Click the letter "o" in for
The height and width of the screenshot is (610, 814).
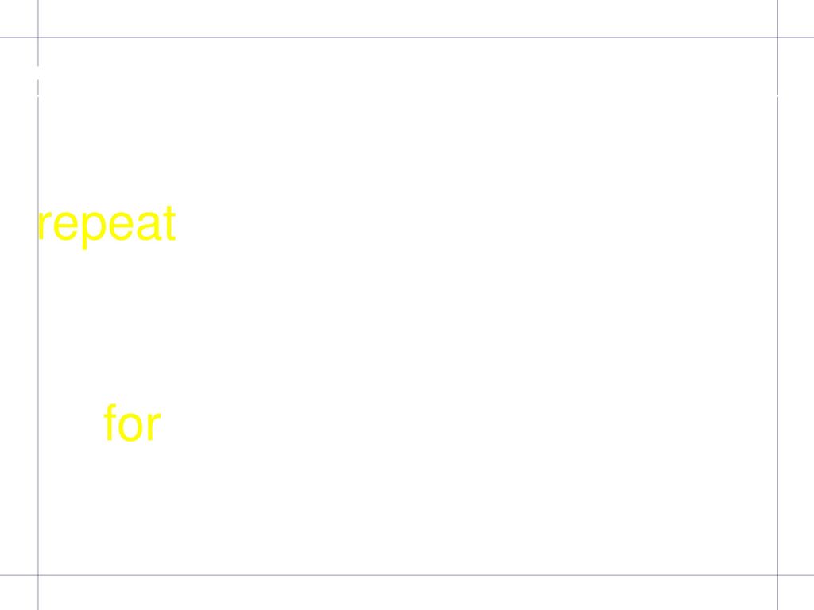(130, 427)
